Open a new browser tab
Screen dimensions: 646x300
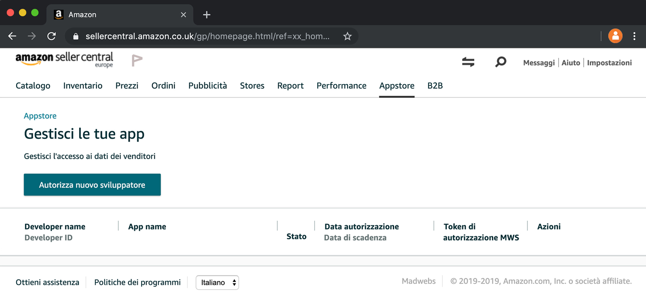207,15
